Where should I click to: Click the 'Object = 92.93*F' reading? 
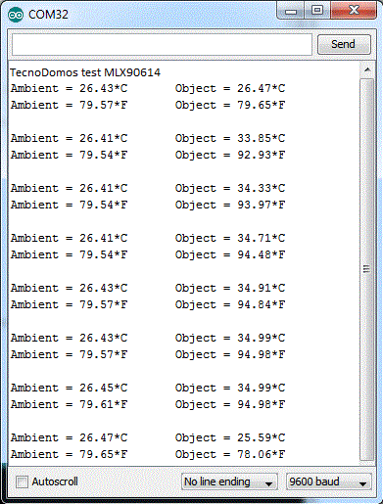pos(230,155)
